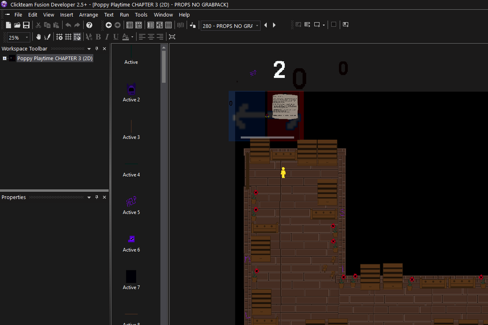The width and height of the screenshot is (488, 325).
Task: Open the Event List Editor
Action: (169, 25)
